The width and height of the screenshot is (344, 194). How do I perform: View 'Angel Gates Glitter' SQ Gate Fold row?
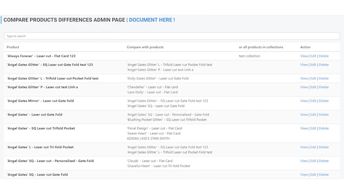click(304, 65)
